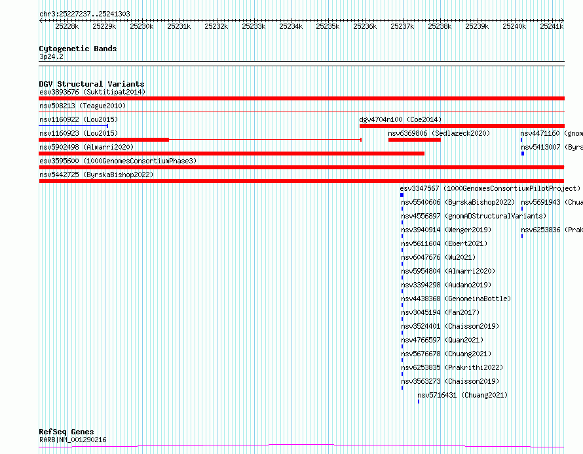Select esv3347567 (1000GenomesConsortiumPilotProject) label
The width and height of the screenshot is (583, 454).
(x=490, y=188)
